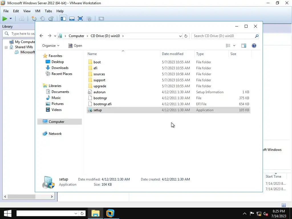Select Network in navigation pane
Screen dimensions: 292x219
coord(52,133)
